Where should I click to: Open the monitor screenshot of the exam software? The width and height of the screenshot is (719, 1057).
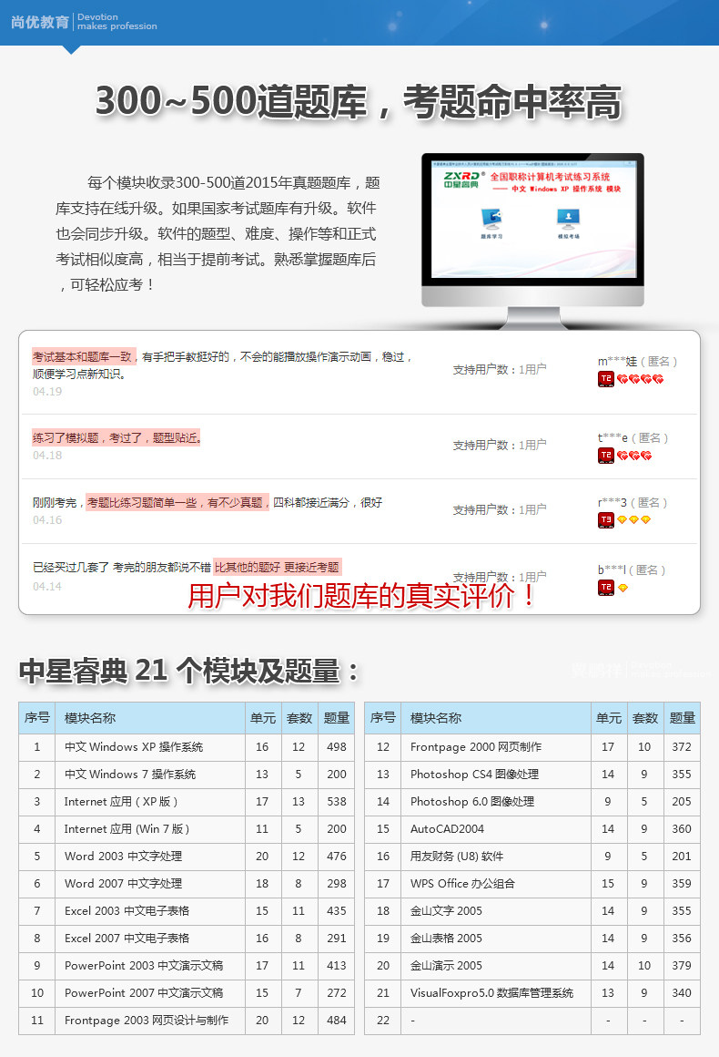tap(532, 219)
